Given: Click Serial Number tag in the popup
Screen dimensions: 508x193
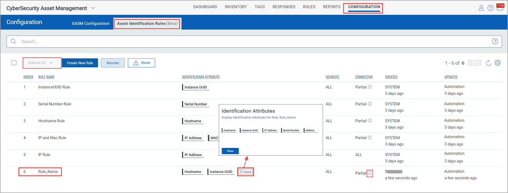Looking at the screenshot, I should (x=291, y=130).
